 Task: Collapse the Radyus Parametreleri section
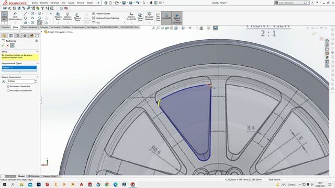[x=38, y=77]
